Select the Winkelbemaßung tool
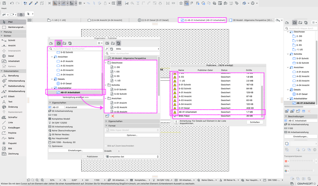The height and width of the screenshot is (186, 318). (13, 91)
